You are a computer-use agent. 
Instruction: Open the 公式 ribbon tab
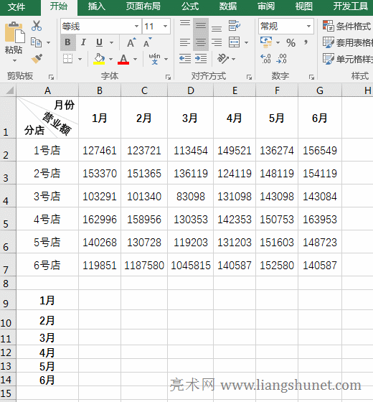point(190,6)
